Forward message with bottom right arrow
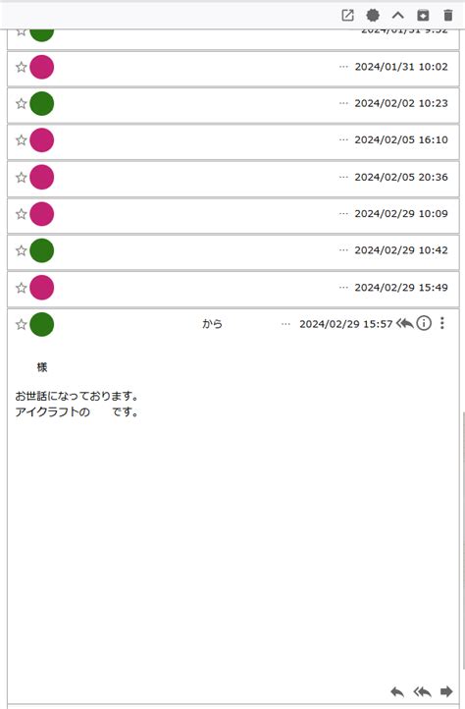The width and height of the screenshot is (465, 709). click(446, 691)
